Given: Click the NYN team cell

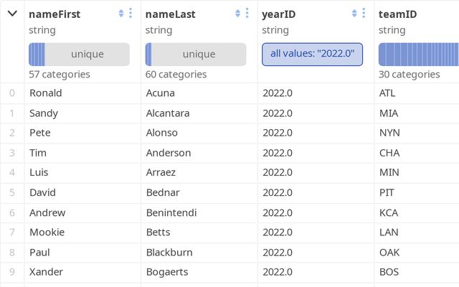Looking at the screenshot, I should (389, 133).
